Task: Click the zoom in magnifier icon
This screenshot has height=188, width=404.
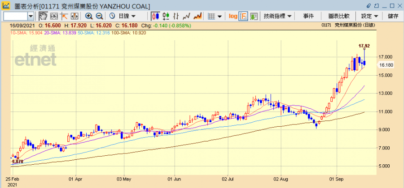Action: pyautogui.click(x=89, y=16)
